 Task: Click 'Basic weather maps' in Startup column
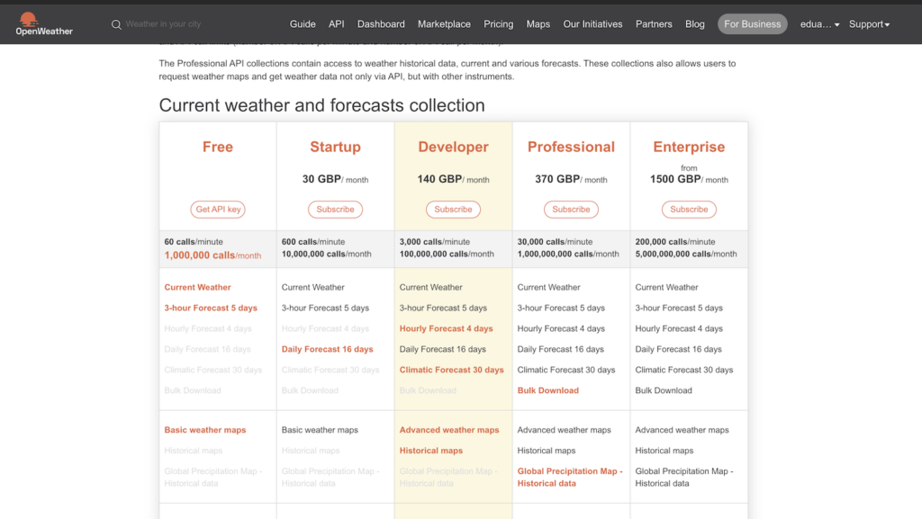click(x=320, y=430)
